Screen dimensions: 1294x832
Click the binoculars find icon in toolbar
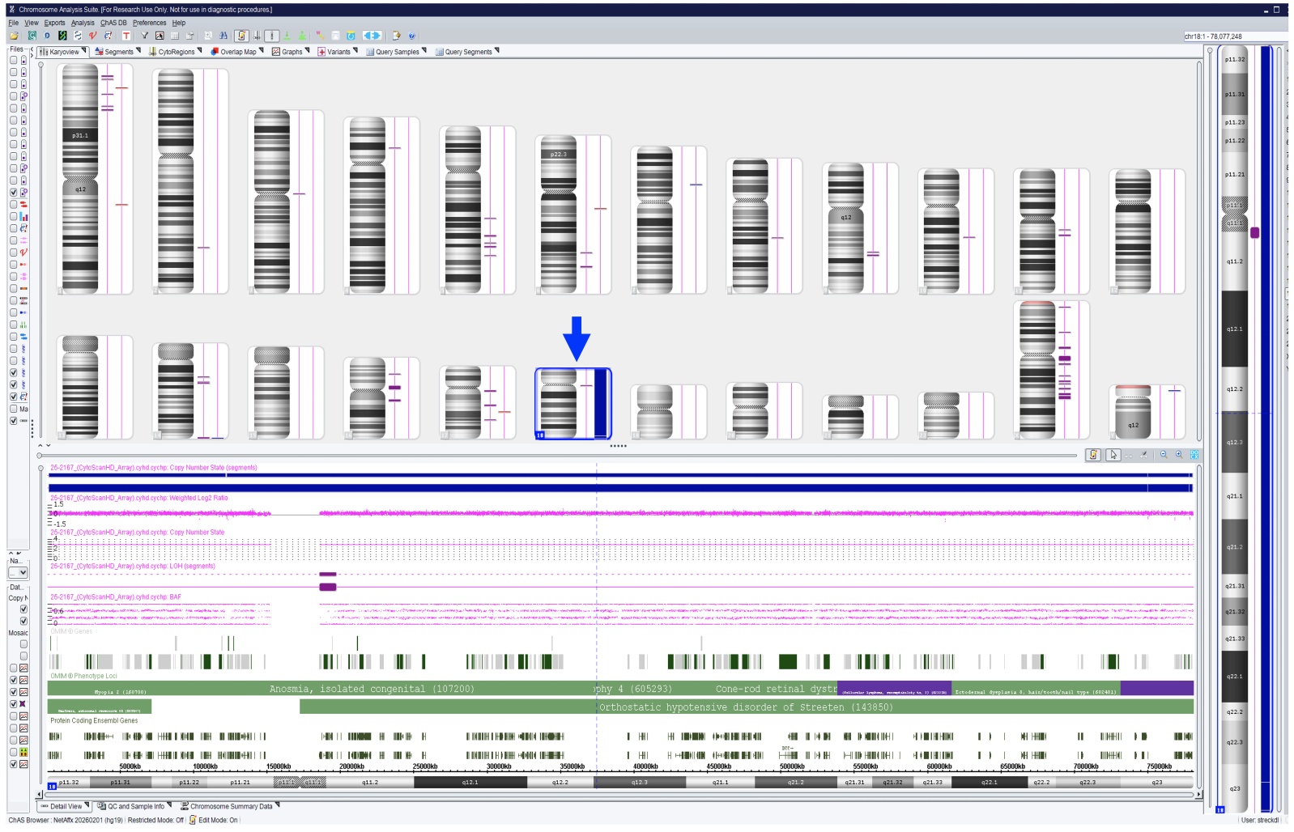(223, 36)
